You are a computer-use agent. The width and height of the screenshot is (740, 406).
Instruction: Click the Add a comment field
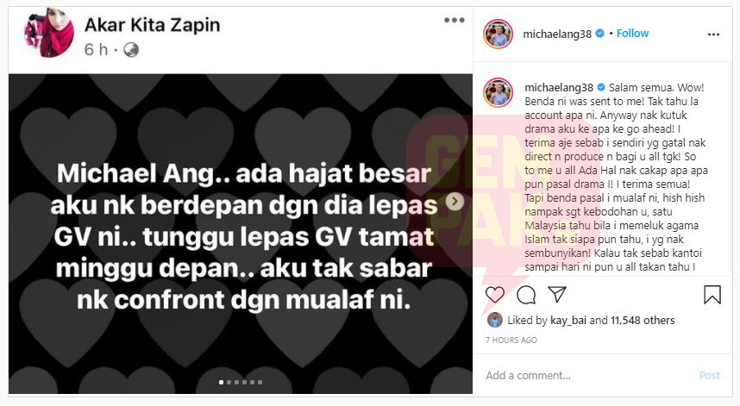[x=590, y=375]
